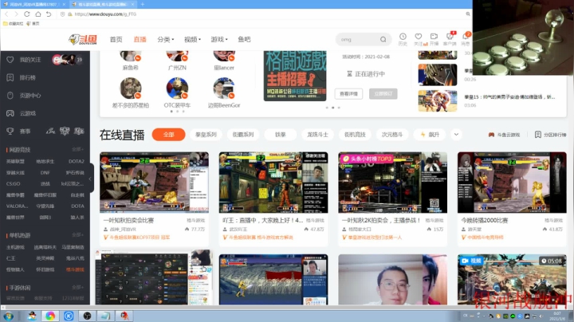Select DNF in sidebar game list

45,172
